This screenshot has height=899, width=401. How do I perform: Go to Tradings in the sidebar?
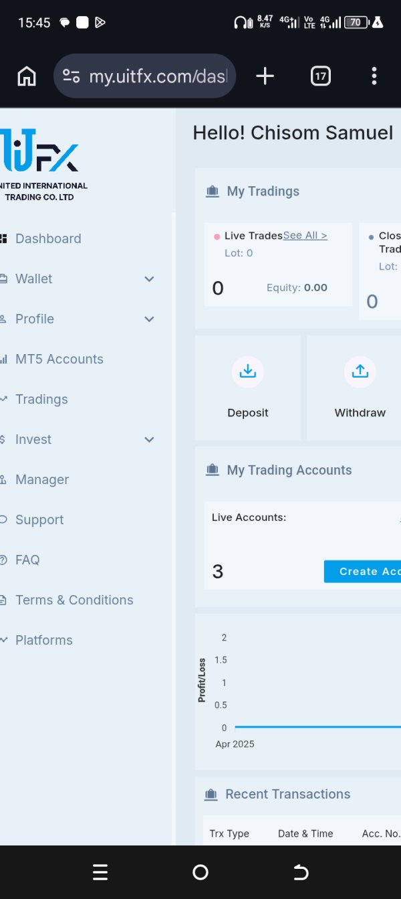click(x=41, y=400)
